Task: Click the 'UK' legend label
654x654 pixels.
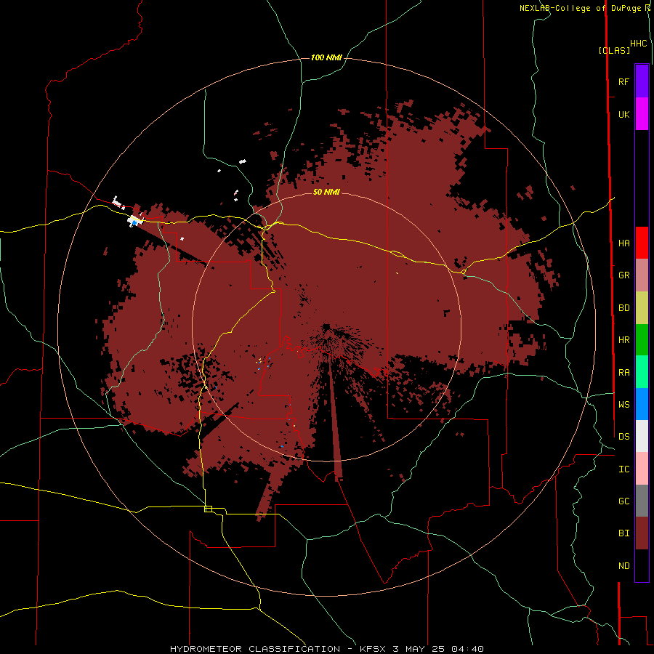Action: click(x=623, y=114)
